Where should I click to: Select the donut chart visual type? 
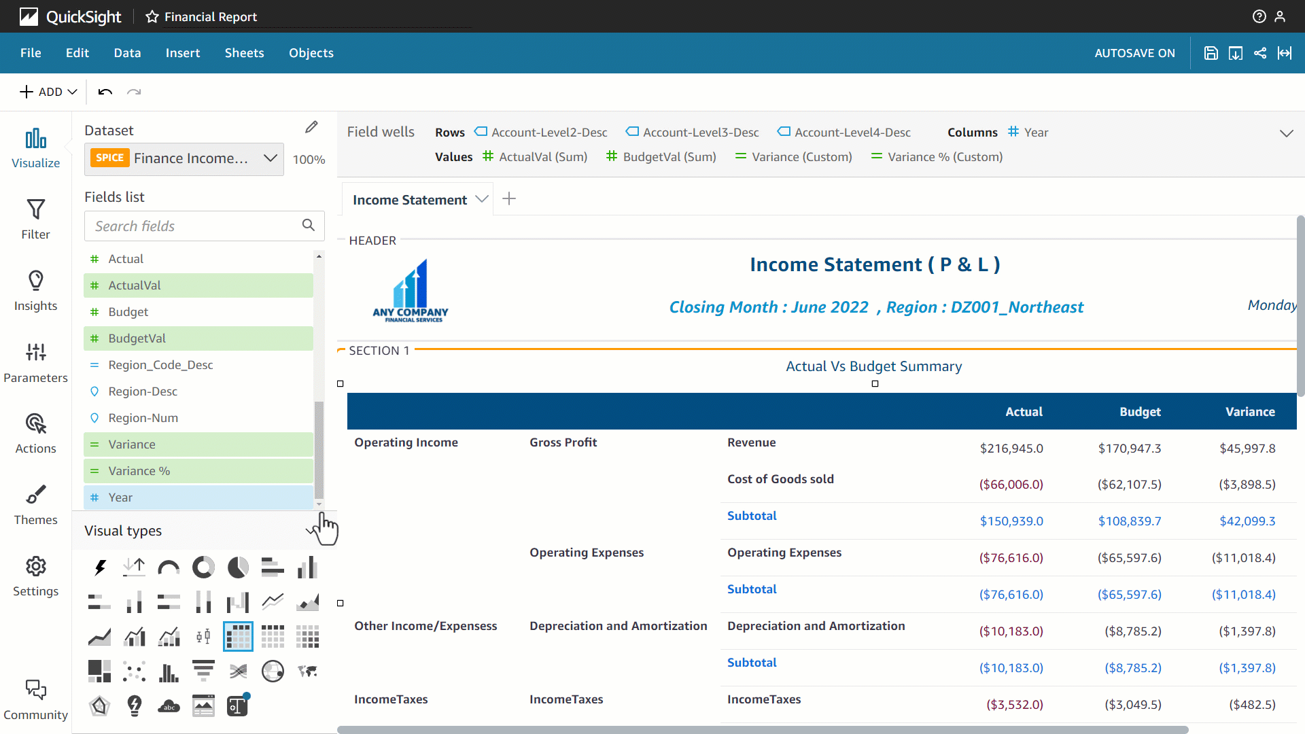coord(203,567)
